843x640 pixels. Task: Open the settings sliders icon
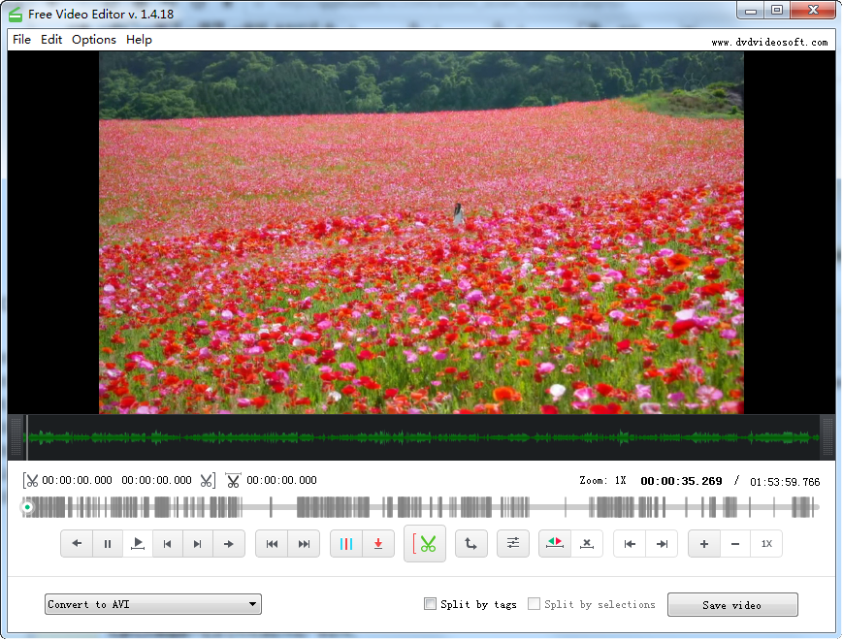click(512, 544)
